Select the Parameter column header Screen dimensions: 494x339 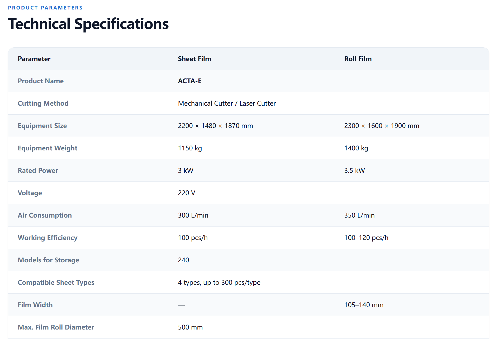34,59
